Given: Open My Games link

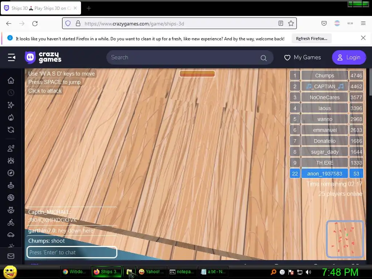Looking at the screenshot, I should click(x=303, y=57).
